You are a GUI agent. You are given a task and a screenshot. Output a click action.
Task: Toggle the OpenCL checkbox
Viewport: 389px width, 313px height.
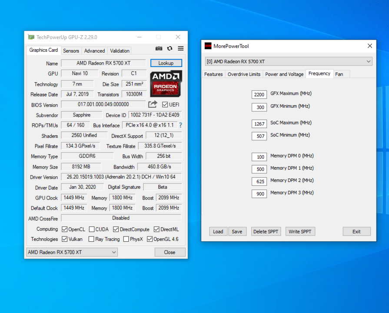pos(64,230)
